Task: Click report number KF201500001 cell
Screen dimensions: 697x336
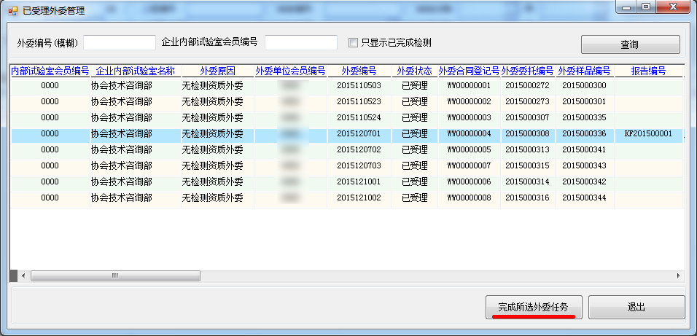Action: click(648, 134)
